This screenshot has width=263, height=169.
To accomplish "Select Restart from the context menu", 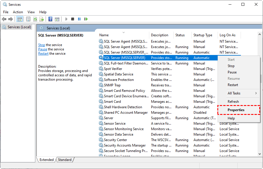I will [233, 85].
